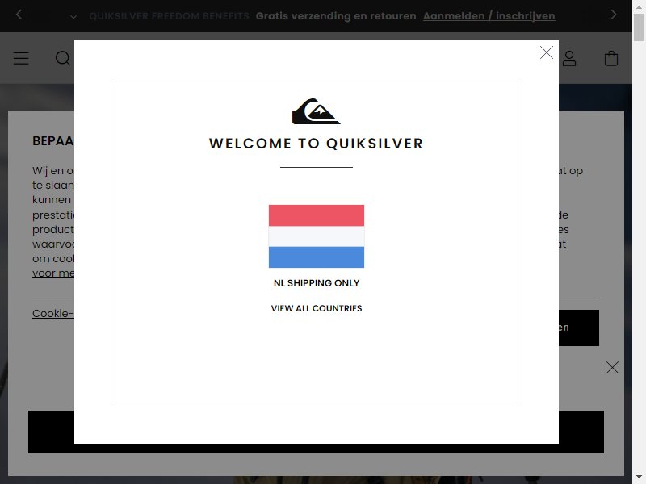
Task: Click the WELCOME TO QUIKSILVER heading
Action: 316,144
